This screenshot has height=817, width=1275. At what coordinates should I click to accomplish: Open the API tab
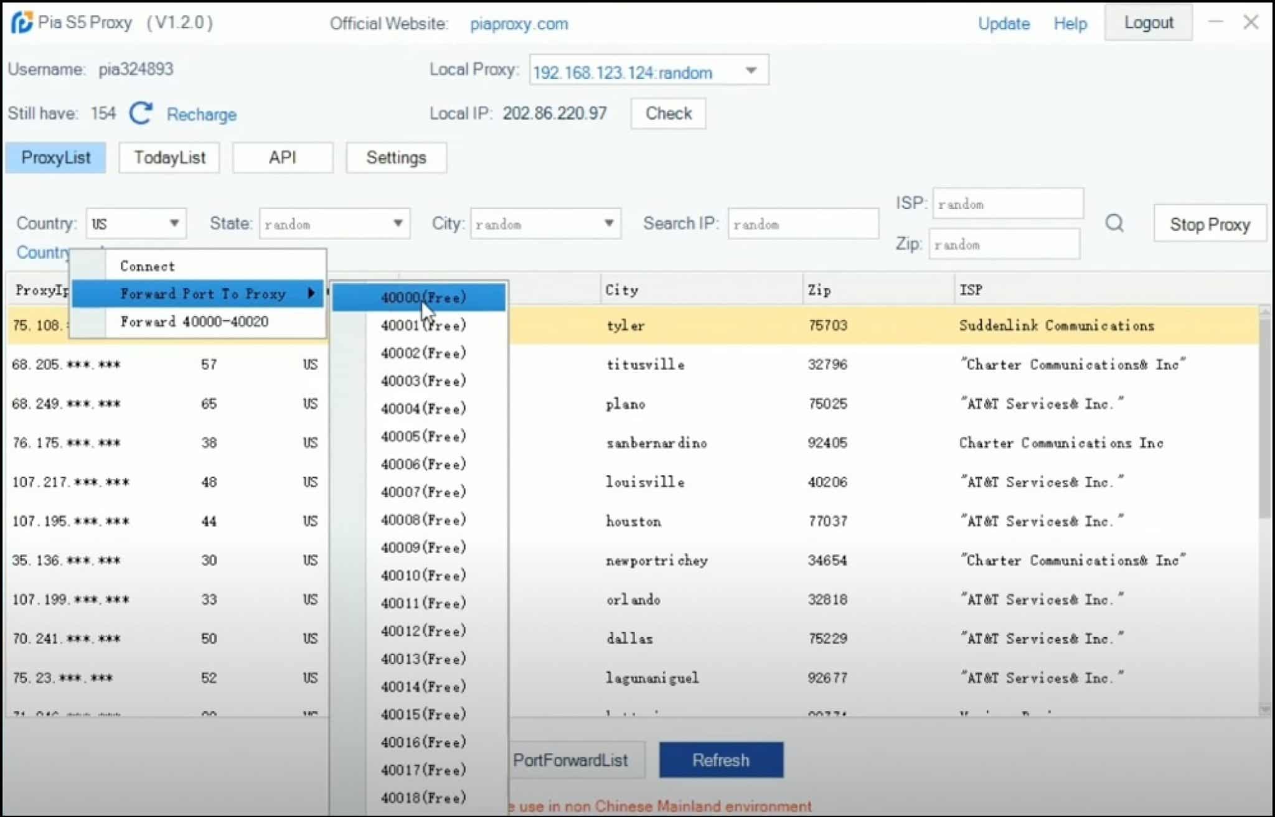(x=283, y=157)
